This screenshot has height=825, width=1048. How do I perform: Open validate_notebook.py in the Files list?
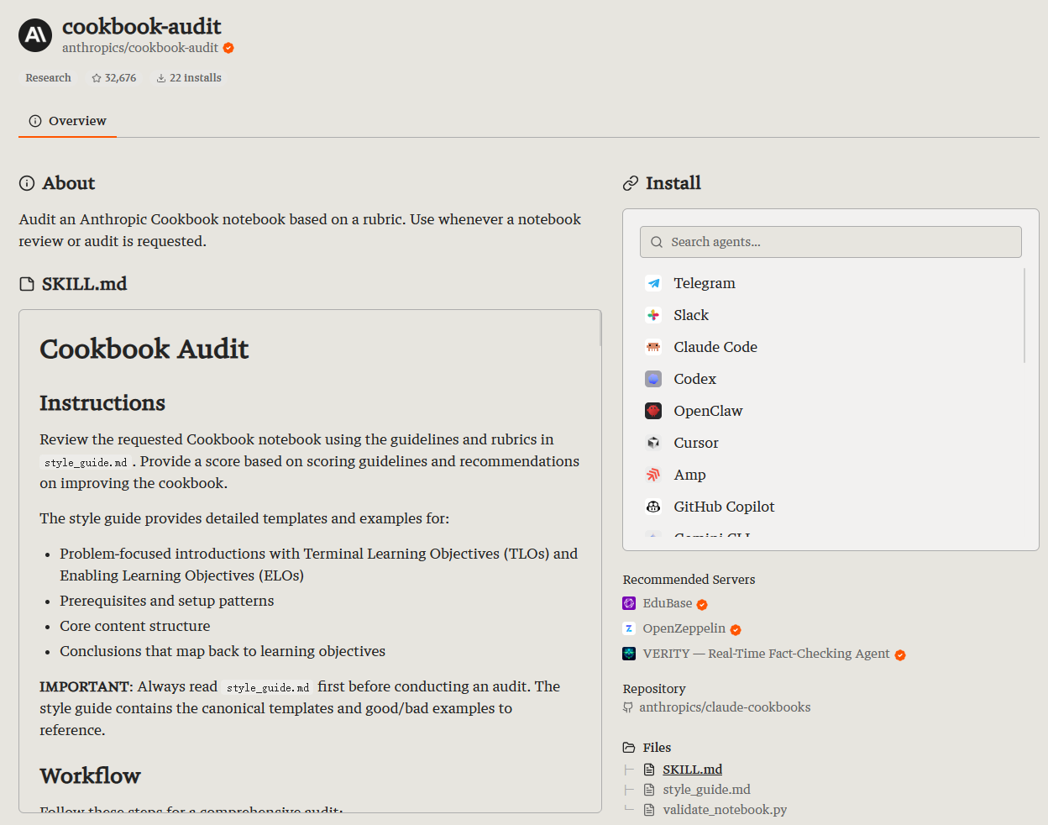pos(725,810)
